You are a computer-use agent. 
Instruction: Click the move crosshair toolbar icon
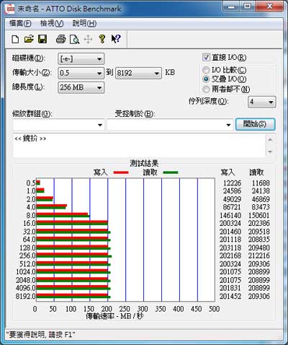88,39
